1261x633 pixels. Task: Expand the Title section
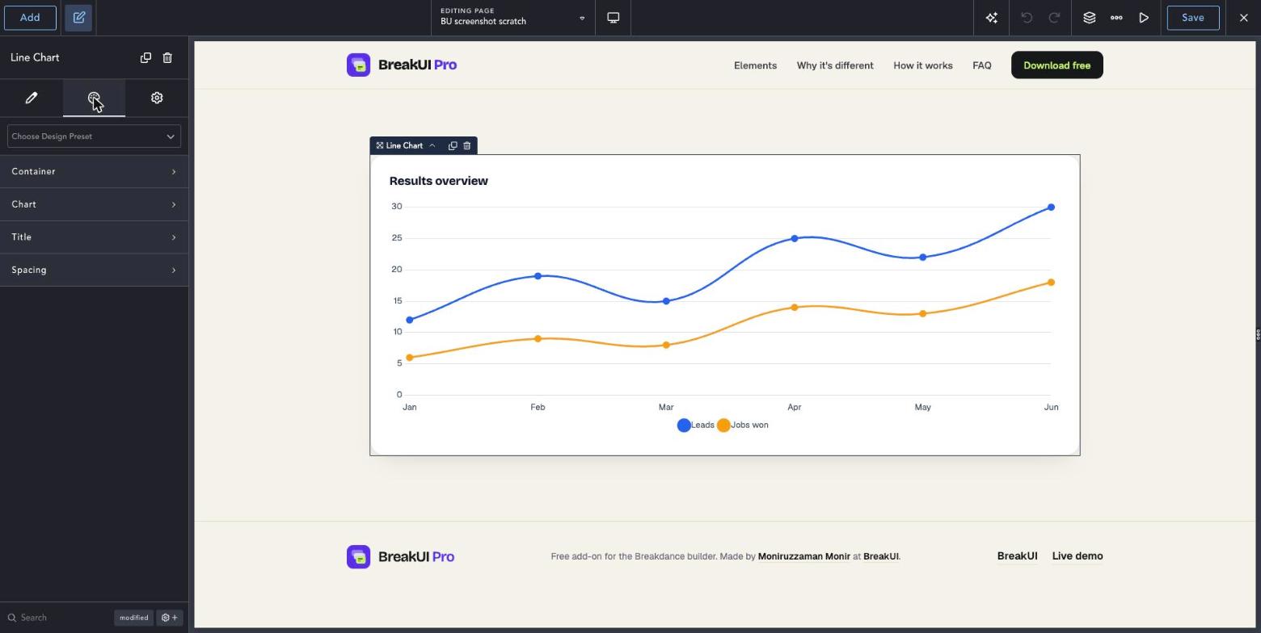point(94,237)
